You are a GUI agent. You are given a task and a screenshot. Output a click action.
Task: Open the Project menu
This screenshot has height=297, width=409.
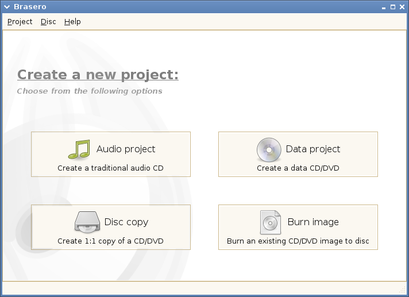(x=20, y=22)
